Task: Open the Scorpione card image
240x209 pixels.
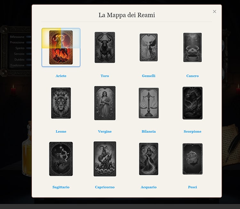Action: [x=192, y=103]
